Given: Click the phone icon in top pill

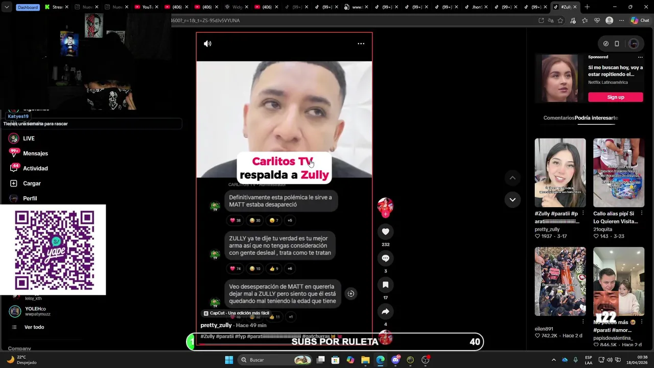Looking at the screenshot, I should pos(617,43).
